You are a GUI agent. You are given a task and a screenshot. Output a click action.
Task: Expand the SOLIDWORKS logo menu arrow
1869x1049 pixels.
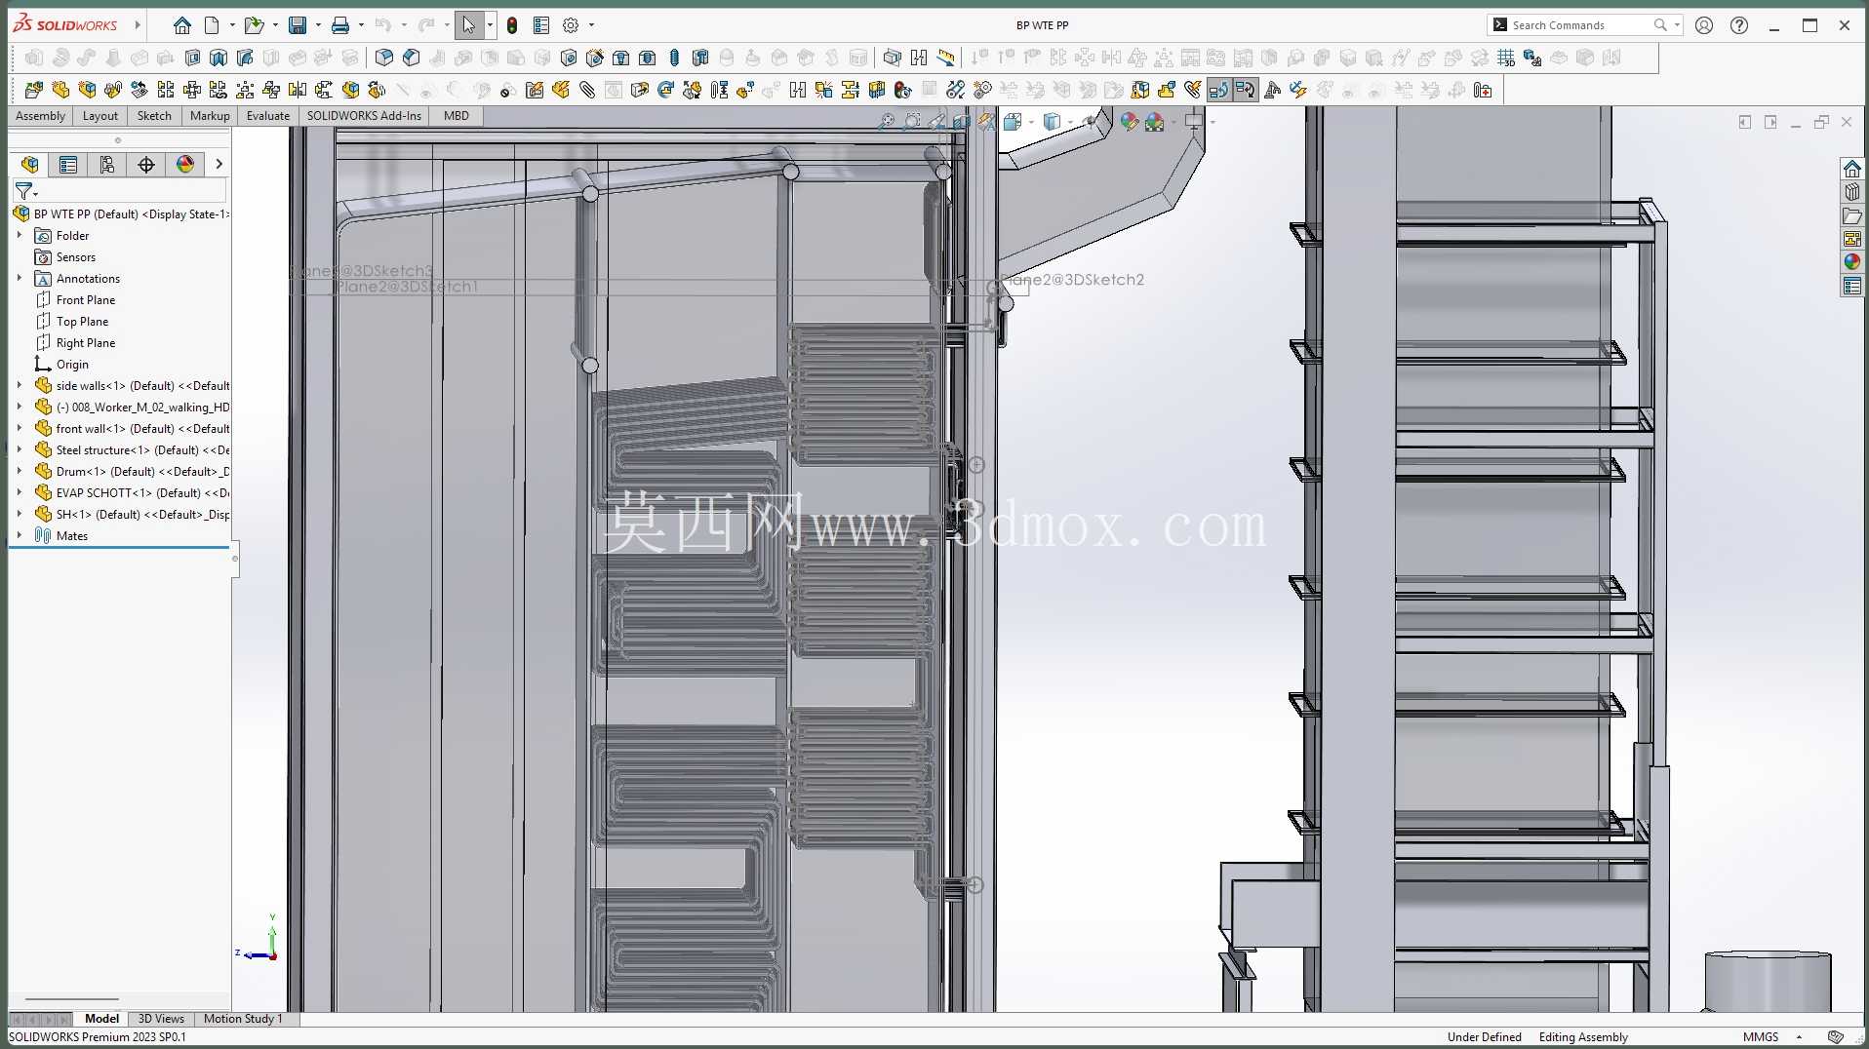tap(138, 25)
